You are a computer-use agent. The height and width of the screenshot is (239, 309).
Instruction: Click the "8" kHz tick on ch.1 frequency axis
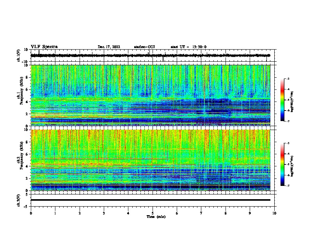[27, 77]
